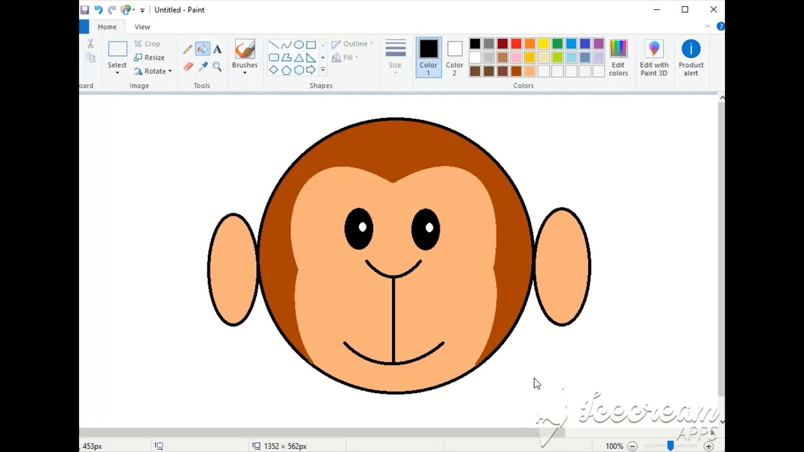This screenshot has height=452, width=804.
Task: Open Paint Help question mark icon
Action: coord(721,26)
